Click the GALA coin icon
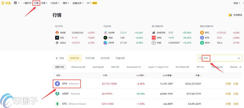244x108 pixels. [x=57, y=43]
